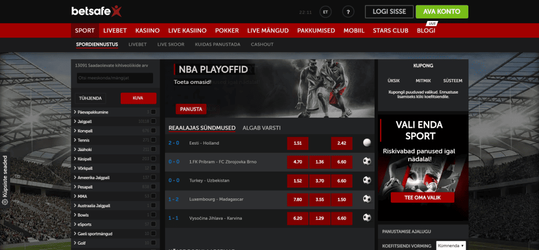Expand the Tennis category chevron
Viewport: 539px width, 250px height.
pyautogui.click(x=74, y=140)
